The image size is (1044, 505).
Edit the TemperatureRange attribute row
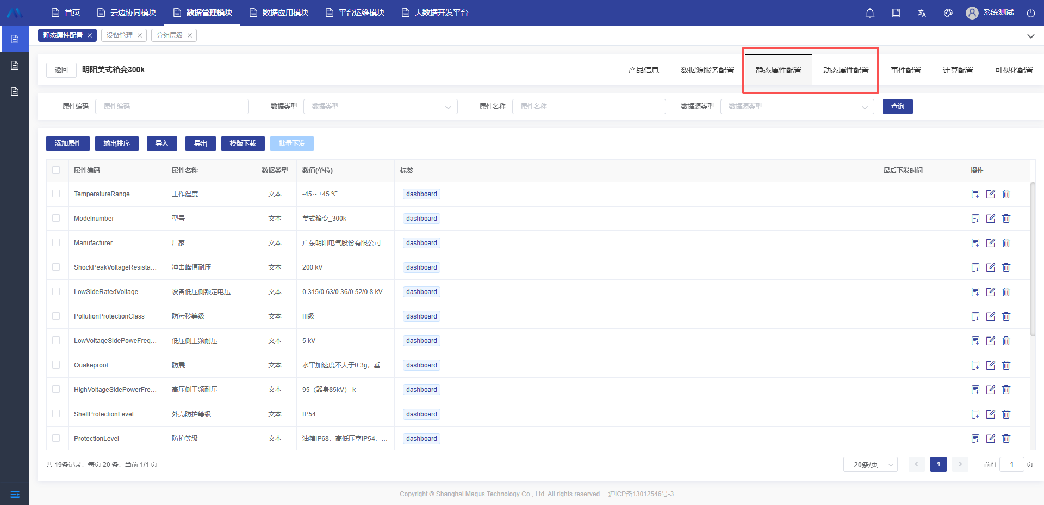coord(991,194)
